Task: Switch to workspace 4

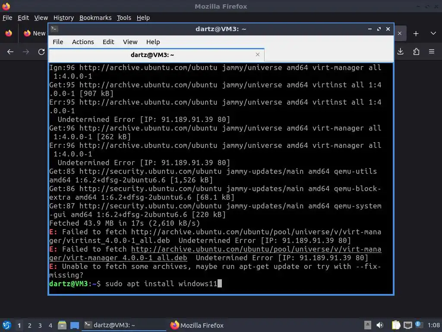Action: coord(51,326)
